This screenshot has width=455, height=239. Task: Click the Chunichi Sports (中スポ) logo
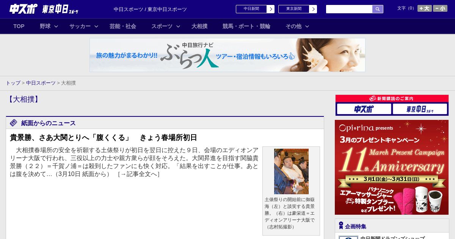tap(24, 9)
